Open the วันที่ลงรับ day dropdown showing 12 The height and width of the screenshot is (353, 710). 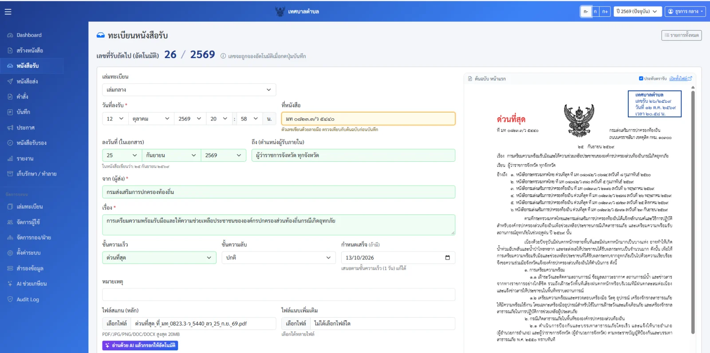115,119
